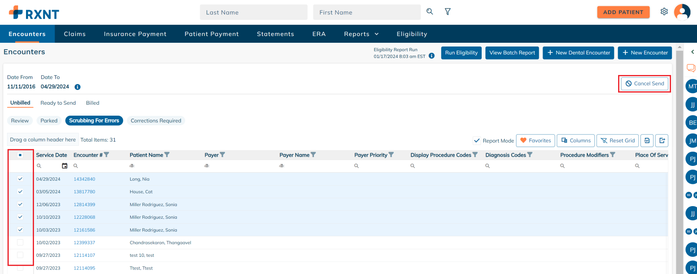The image size is (697, 274).
Task: Click the Cancel Send button
Action: (645, 84)
